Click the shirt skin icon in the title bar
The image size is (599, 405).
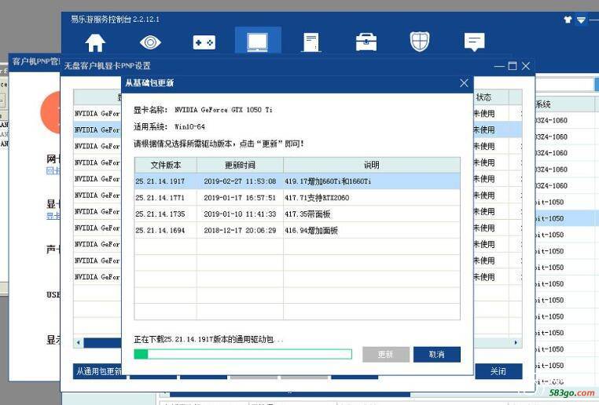568,20
